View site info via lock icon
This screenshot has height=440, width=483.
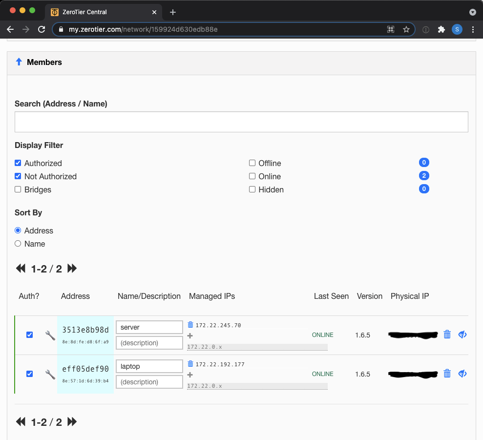coord(61,29)
